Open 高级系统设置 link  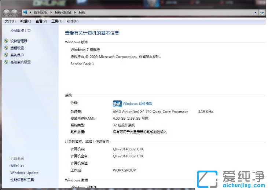click(21, 62)
